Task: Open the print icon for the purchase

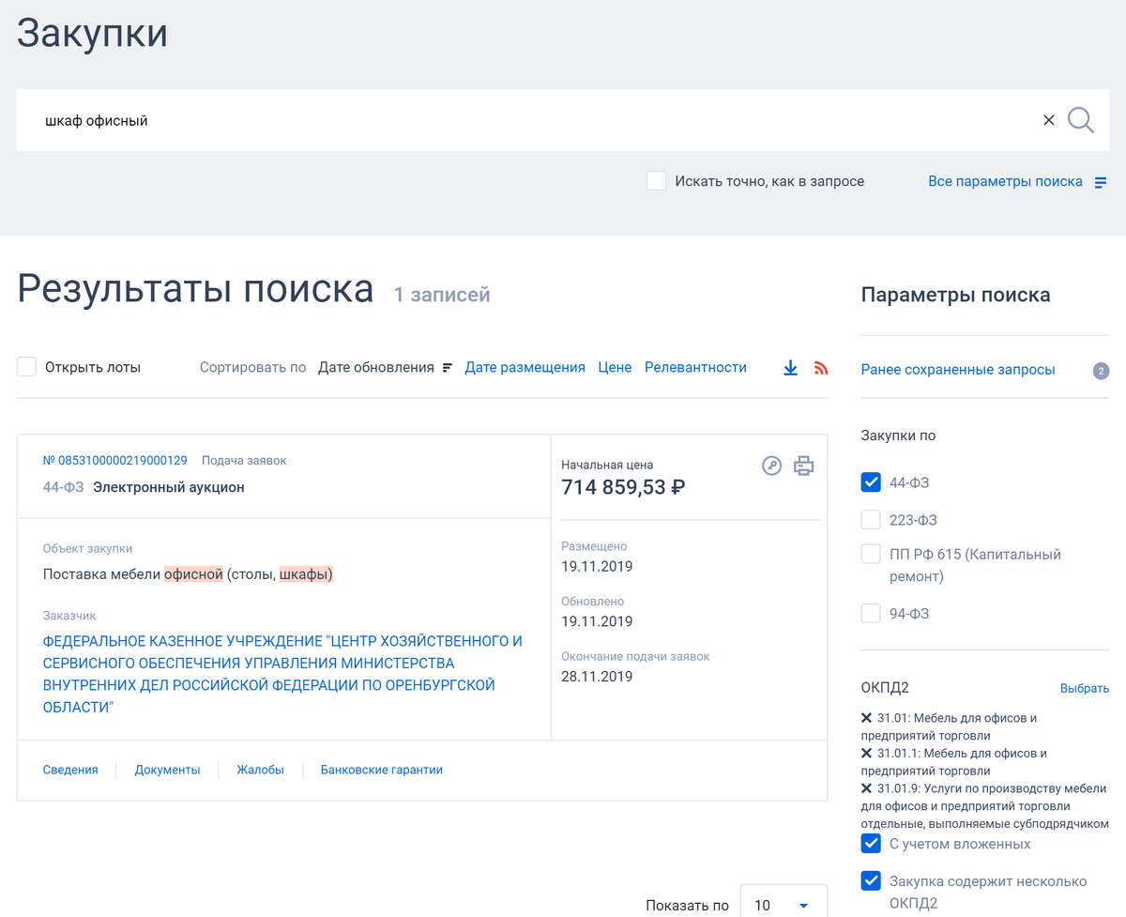Action: 803,465
